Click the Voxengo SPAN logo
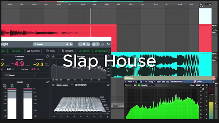Image resolution: width=219 pixels, height=123 pixels. [x=197, y=82]
